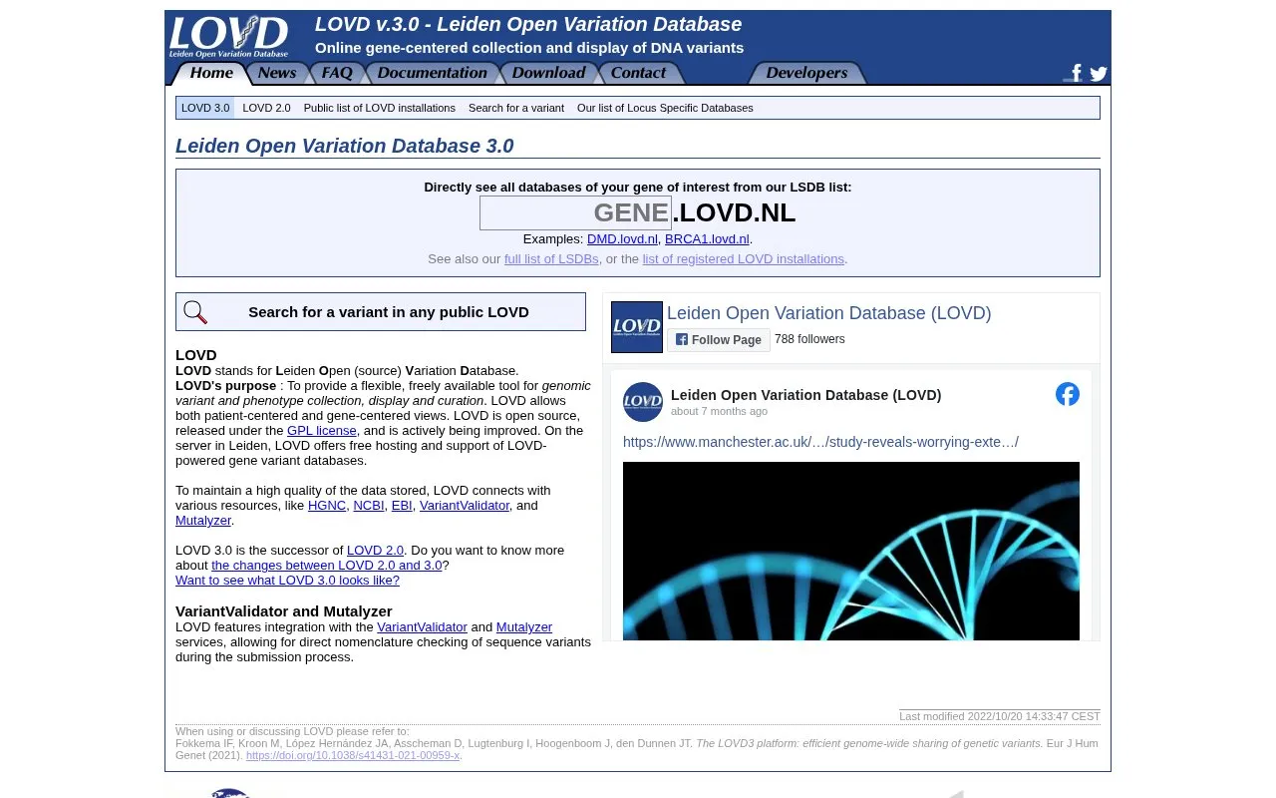The width and height of the screenshot is (1276, 798).
Task: Open the DMD.lovd.nl example link
Action: pyautogui.click(x=622, y=239)
